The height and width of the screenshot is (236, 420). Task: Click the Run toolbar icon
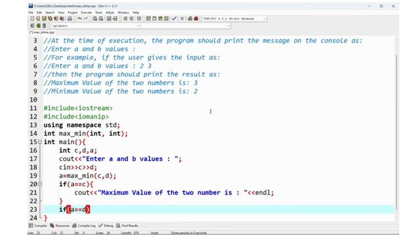[x=154, y=18]
